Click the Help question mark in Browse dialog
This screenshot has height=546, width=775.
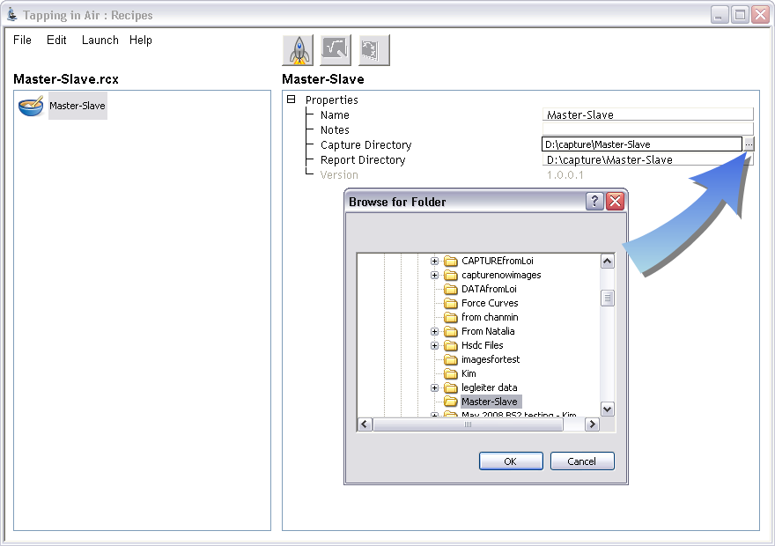[x=595, y=202]
